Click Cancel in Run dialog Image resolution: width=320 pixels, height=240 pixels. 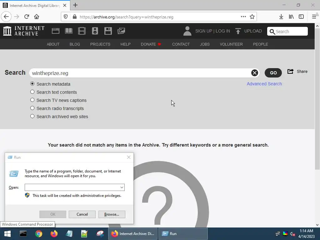coord(82,214)
